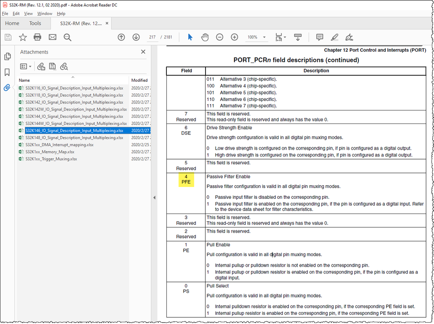Go to previous page with the up arrow
Screen dimensions: 434x324
[x=121, y=37]
